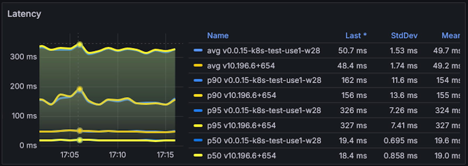This screenshot has height=166, width=468.
Task: Click yellow swatch for p50 v10.196.6+654
Action: click(198, 155)
